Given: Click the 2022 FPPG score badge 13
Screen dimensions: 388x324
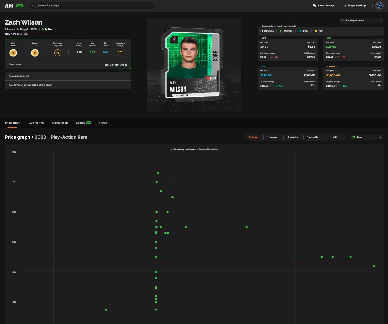Looking at the screenshot, I should point(13,53).
